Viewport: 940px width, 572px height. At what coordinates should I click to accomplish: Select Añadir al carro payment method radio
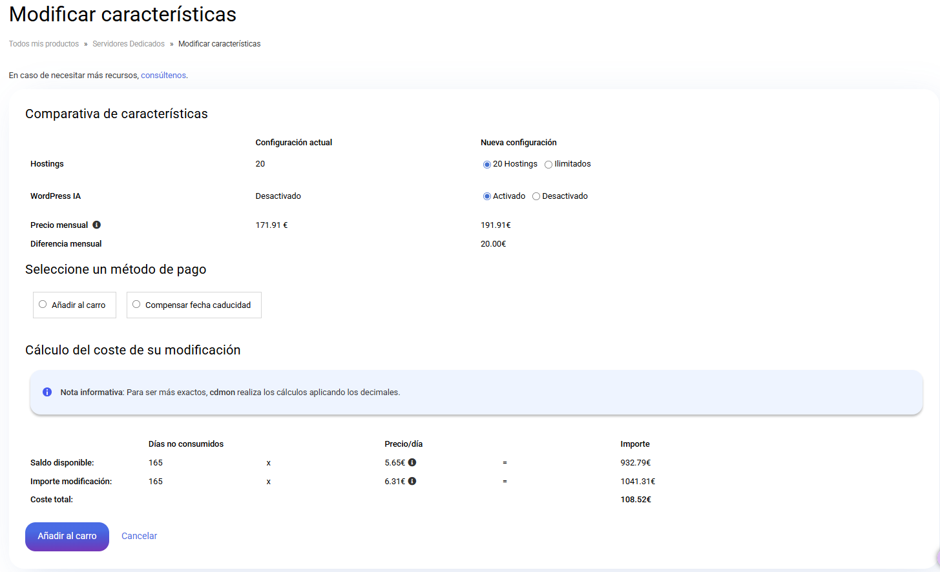(43, 304)
